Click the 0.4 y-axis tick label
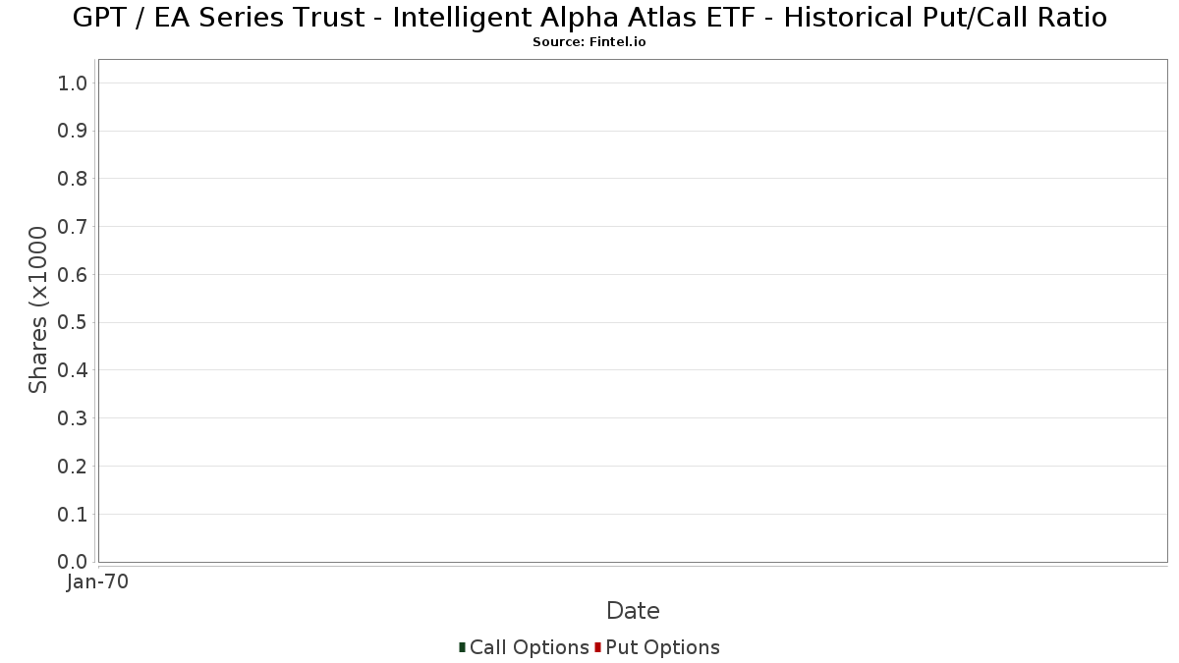 73,370
